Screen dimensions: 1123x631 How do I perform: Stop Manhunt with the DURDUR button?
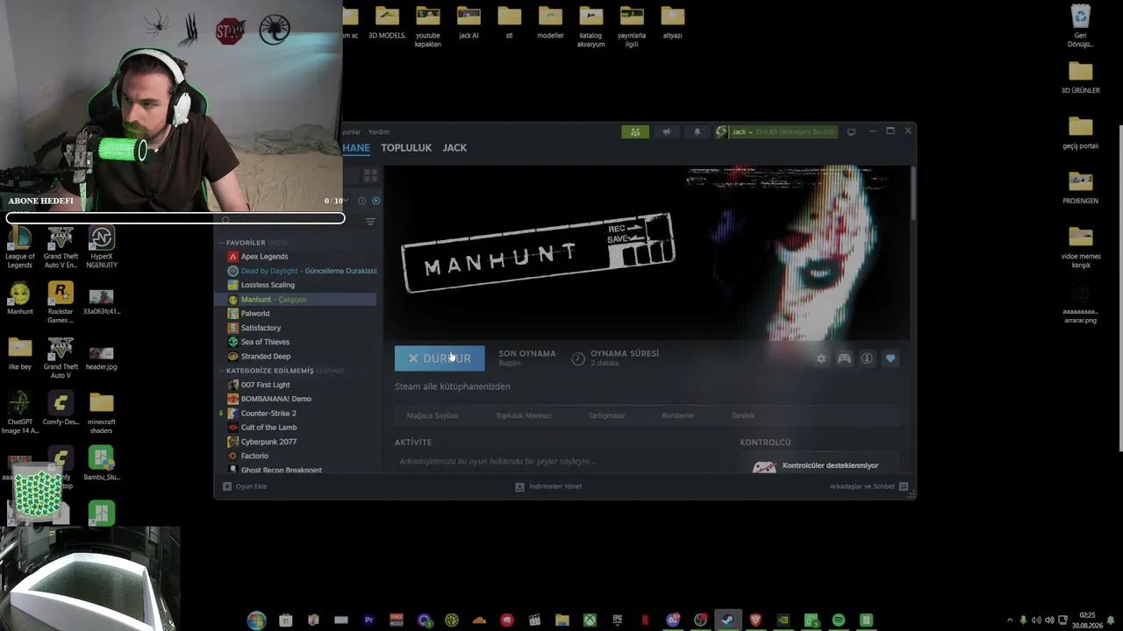point(440,358)
